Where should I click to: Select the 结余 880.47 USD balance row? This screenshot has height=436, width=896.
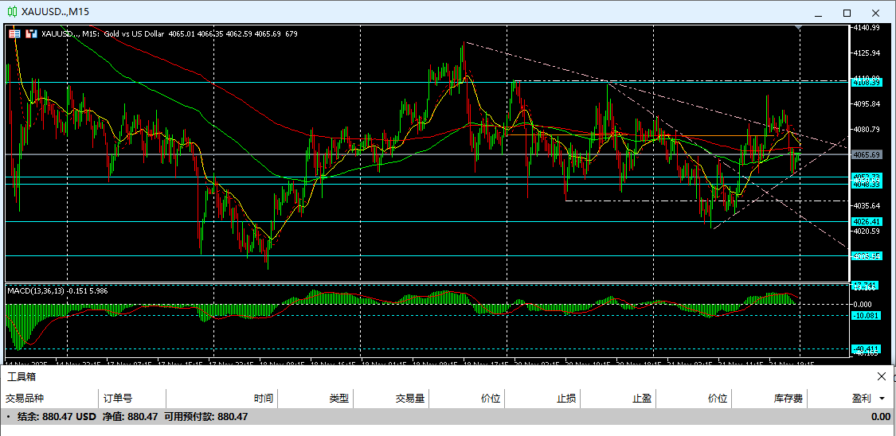point(127,416)
